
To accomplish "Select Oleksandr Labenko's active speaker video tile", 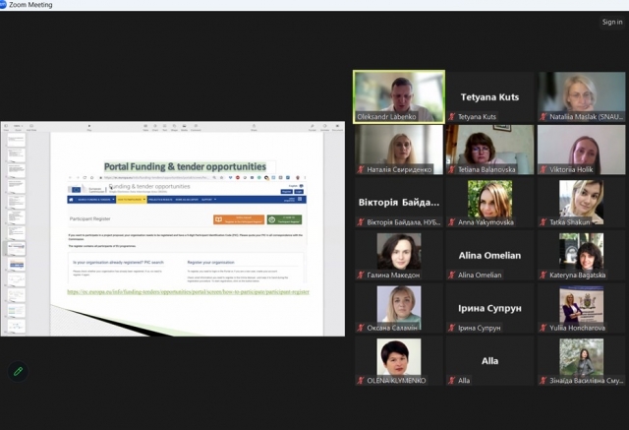I will [x=399, y=96].
